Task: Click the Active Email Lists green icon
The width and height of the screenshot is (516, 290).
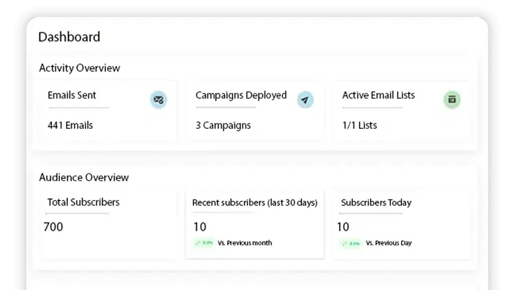Action: click(x=452, y=99)
